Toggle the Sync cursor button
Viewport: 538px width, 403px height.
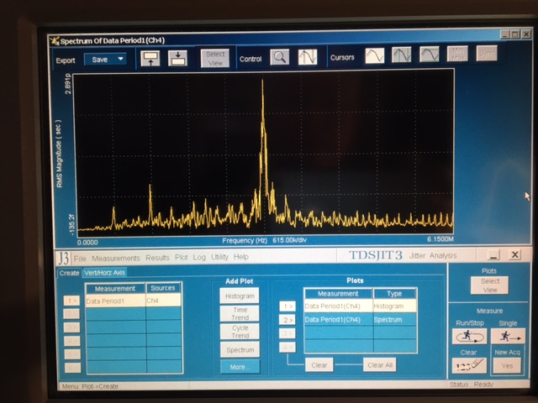coord(487,54)
